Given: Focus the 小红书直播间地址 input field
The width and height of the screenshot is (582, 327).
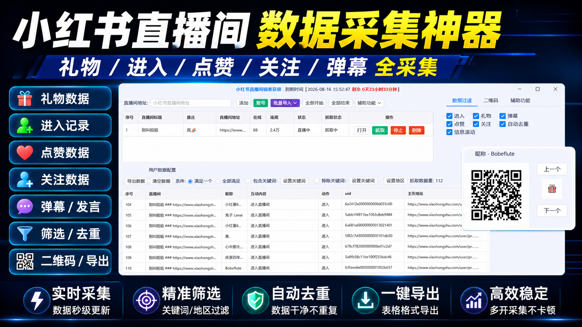Looking at the screenshot, I should pyautogui.click(x=191, y=103).
